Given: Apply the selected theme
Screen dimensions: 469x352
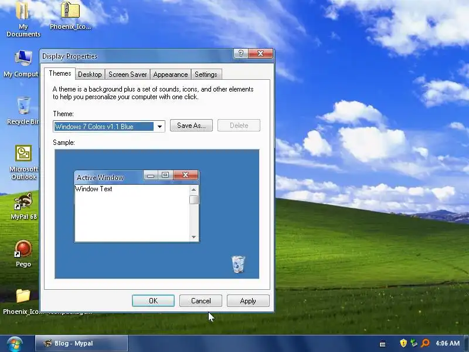Looking at the screenshot, I should (x=248, y=301).
